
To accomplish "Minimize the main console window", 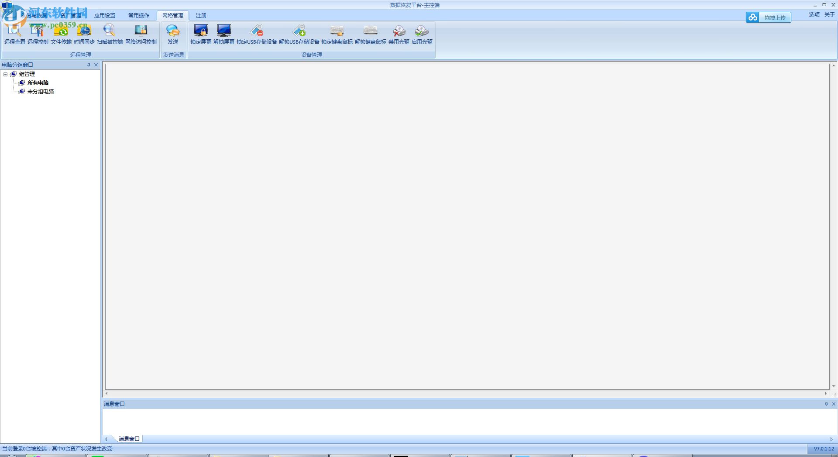I will pyautogui.click(x=815, y=5).
